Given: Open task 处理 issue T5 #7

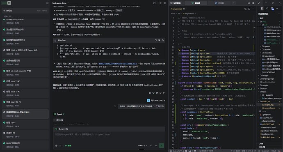Looking at the screenshot, I should point(25,93).
